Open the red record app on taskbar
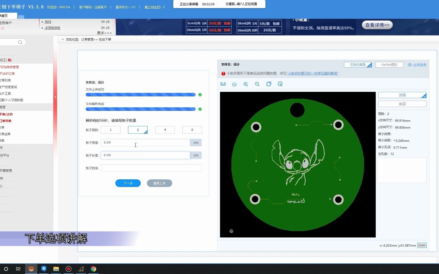439x274 pixels. coord(69,269)
